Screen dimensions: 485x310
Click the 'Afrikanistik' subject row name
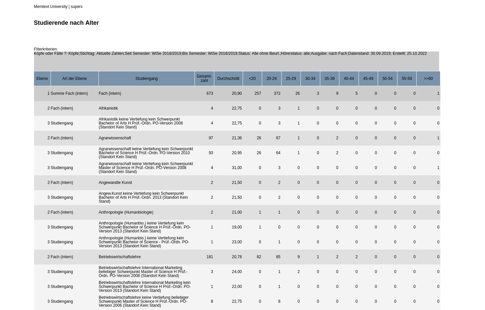[x=108, y=108]
